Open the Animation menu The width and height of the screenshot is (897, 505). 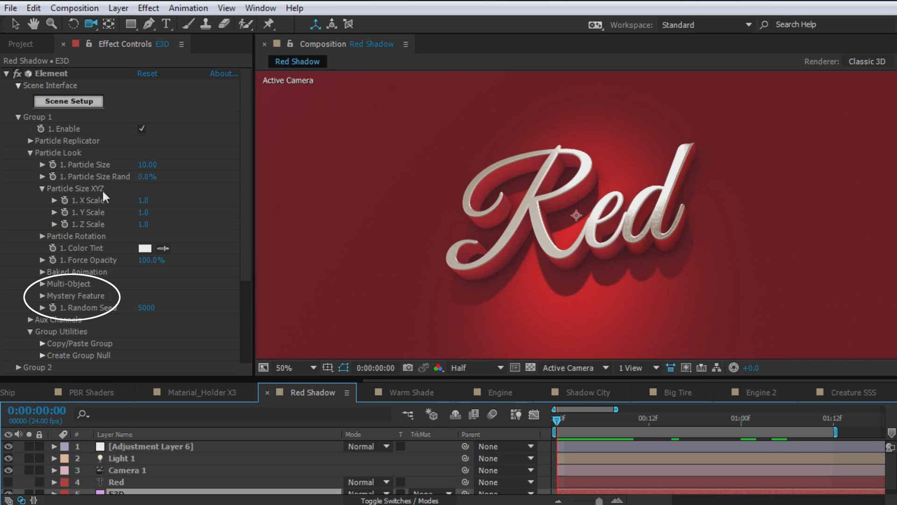click(x=188, y=8)
